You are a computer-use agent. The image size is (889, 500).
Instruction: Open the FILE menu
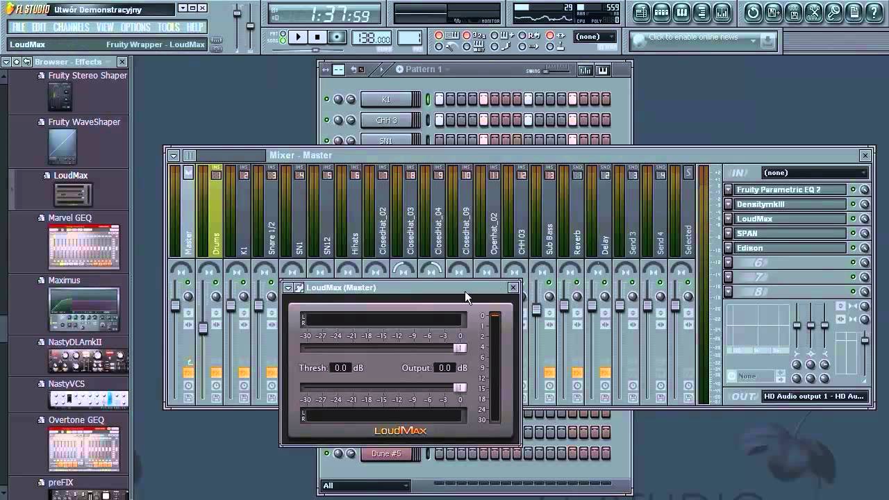(19, 27)
